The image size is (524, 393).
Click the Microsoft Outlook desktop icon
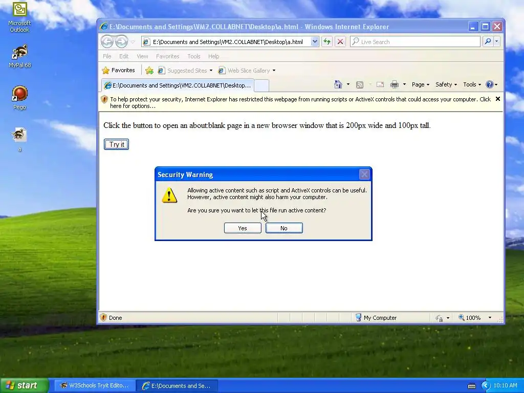pyautogui.click(x=19, y=17)
